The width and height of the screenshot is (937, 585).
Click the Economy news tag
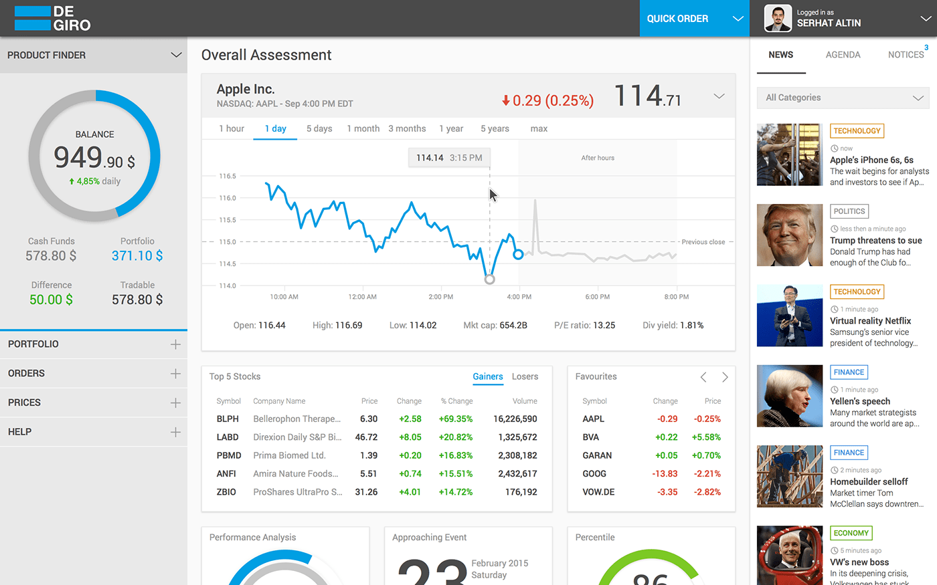pyautogui.click(x=851, y=533)
